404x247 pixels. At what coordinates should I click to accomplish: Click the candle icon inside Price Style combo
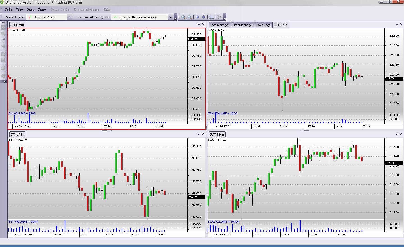(30, 17)
